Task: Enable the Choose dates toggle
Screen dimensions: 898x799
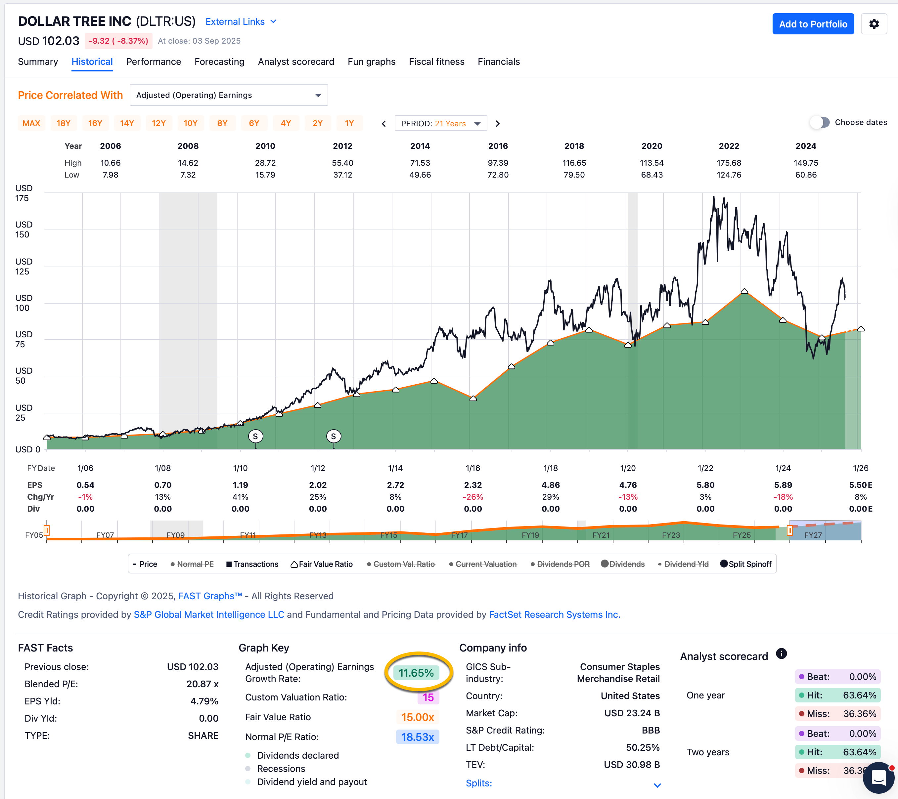Action: [x=820, y=122]
